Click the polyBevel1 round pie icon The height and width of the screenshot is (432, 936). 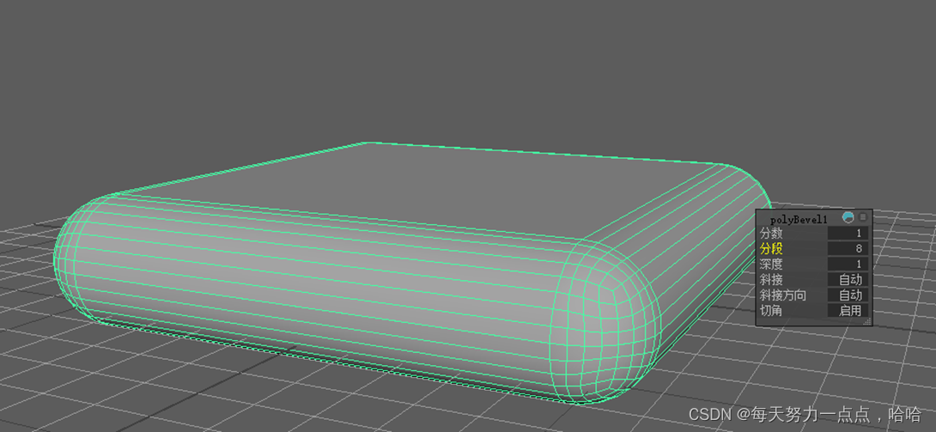coord(848,217)
